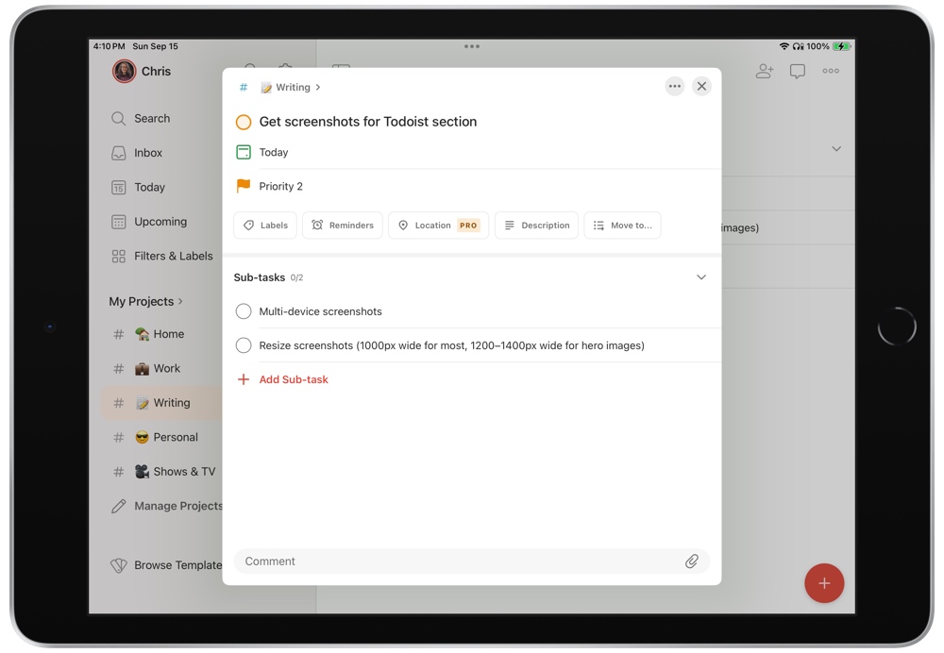The width and height of the screenshot is (944, 653).
Task: Open project comments speech bubble icon
Action: 797,71
